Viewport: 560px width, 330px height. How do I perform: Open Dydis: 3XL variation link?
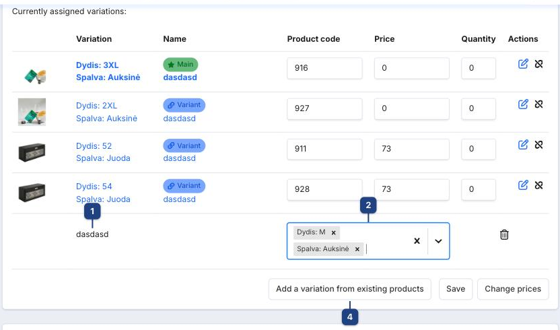[x=97, y=65]
